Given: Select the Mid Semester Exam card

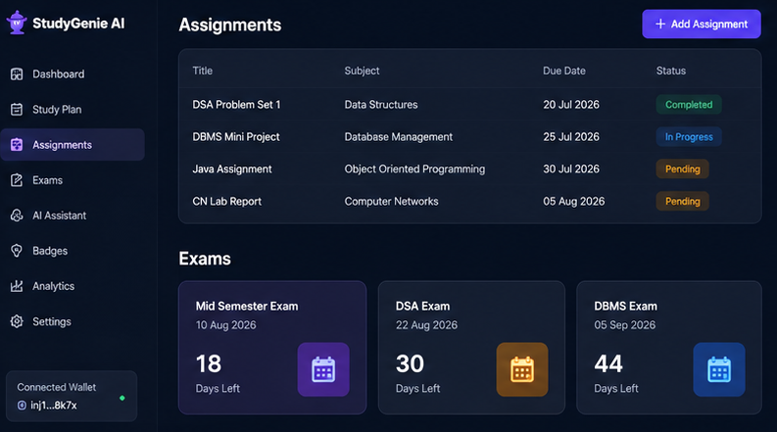Looking at the screenshot, I should [272, 348].
